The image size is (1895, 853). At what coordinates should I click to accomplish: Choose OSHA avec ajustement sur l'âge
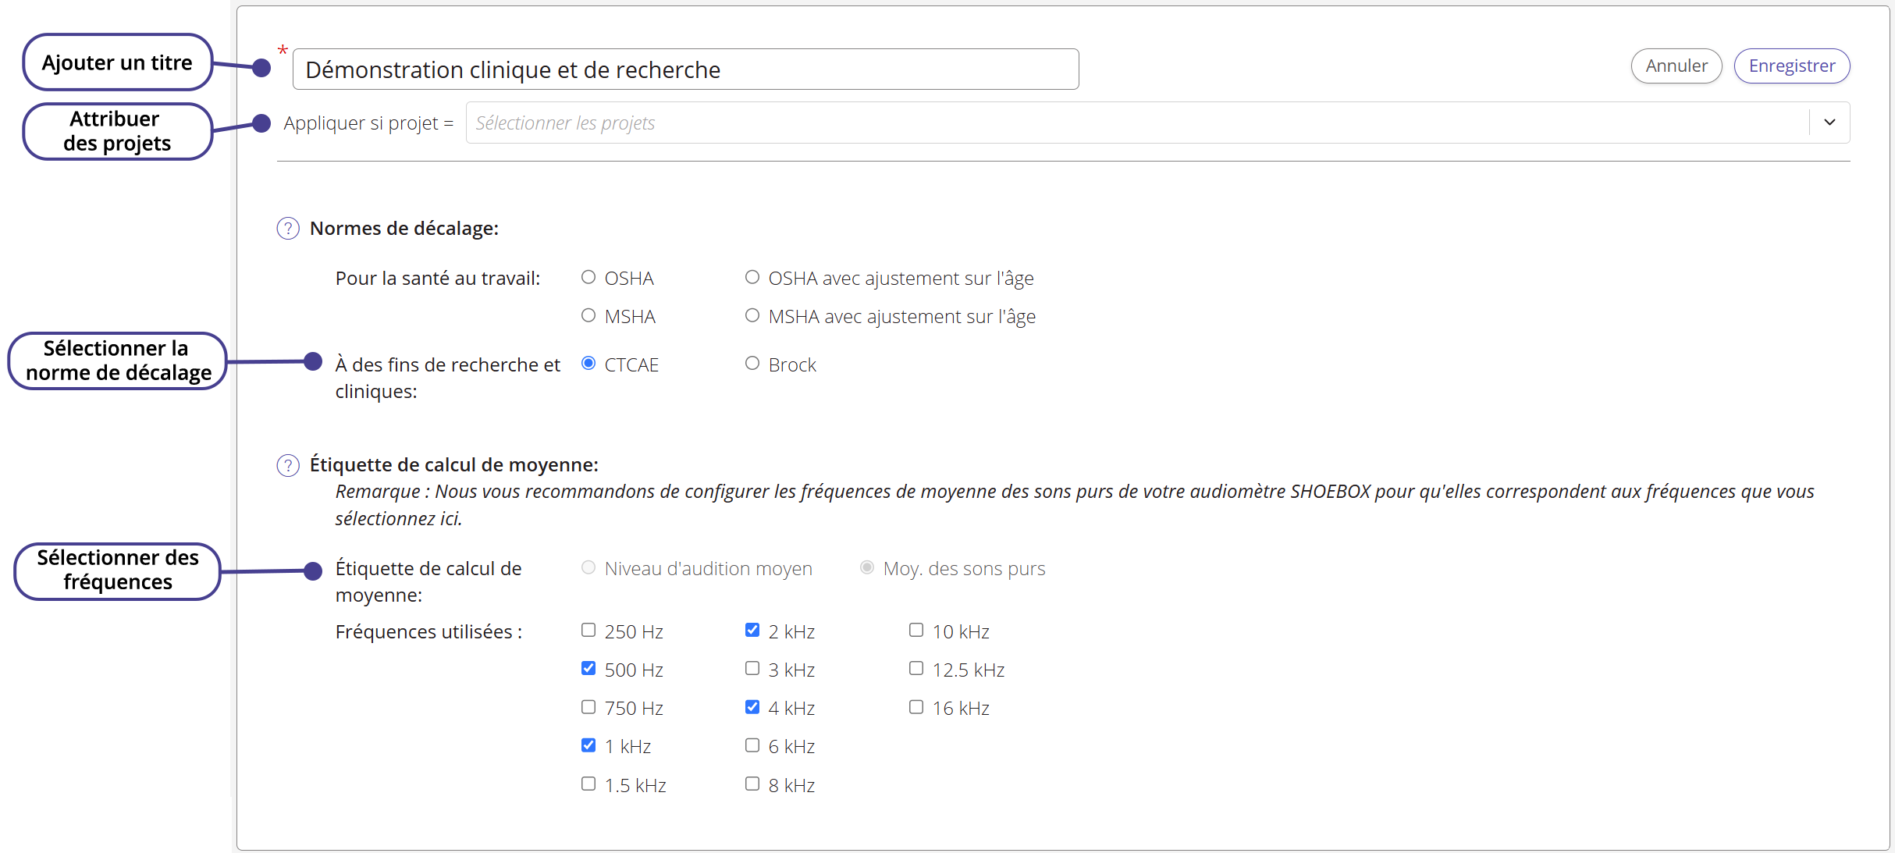tap(752, 277)
